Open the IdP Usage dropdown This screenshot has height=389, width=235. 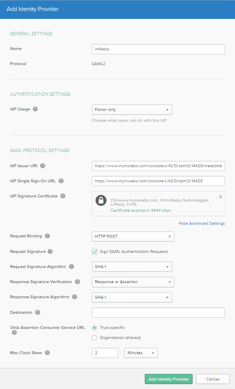pyautogui.click(x=132, y=110)
